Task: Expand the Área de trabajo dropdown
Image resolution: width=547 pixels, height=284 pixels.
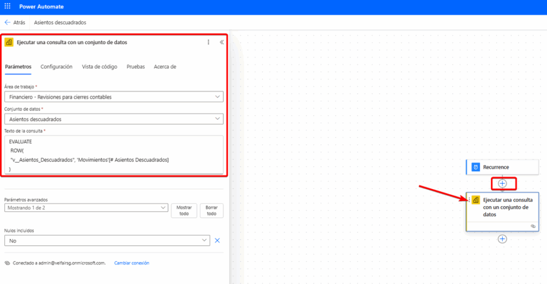Action: click(x=216, y=96)
